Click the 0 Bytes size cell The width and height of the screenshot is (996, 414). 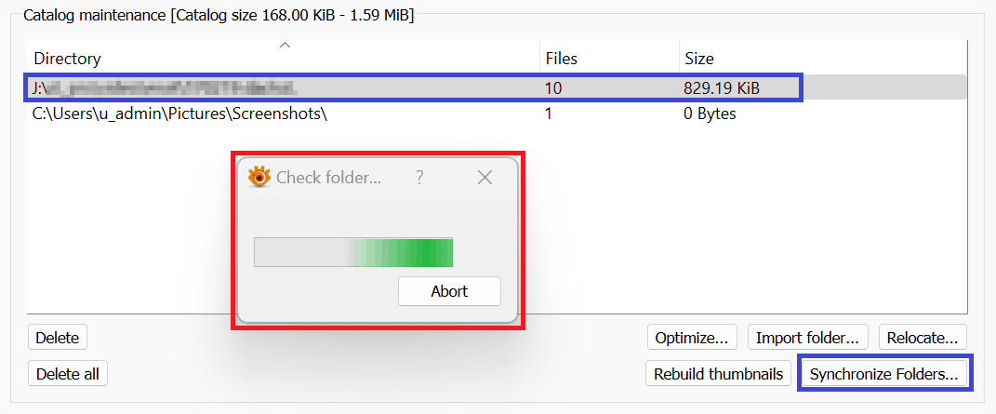click(710, 114)
